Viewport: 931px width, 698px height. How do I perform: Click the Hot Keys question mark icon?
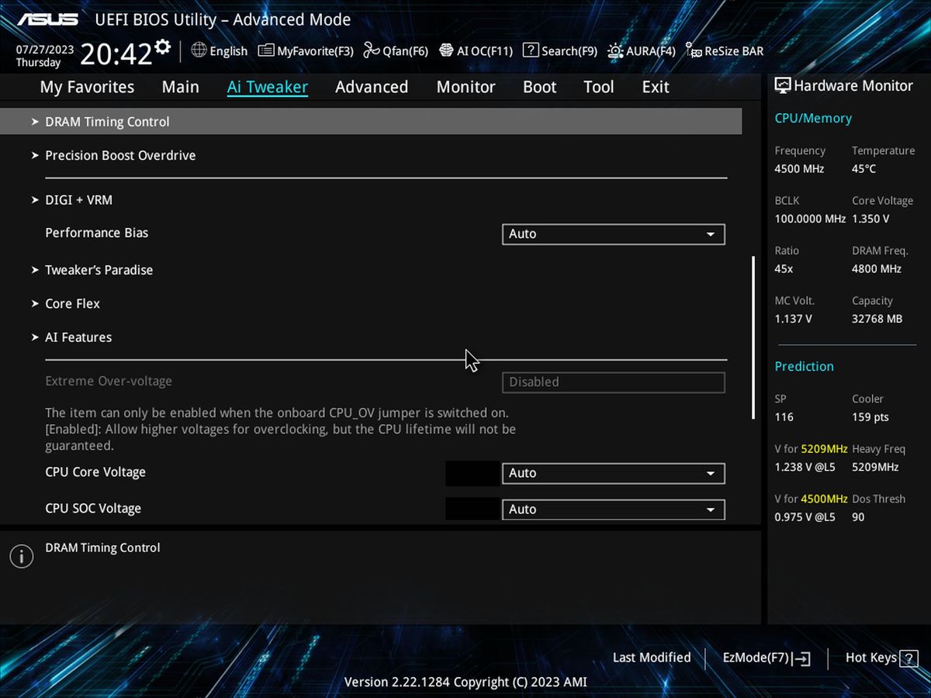pos(909,658)
